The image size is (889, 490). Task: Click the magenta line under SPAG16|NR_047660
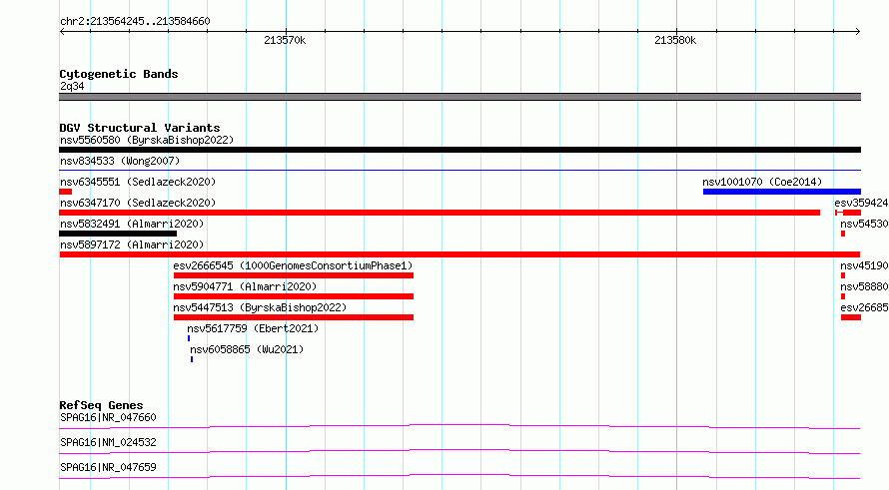459,426
